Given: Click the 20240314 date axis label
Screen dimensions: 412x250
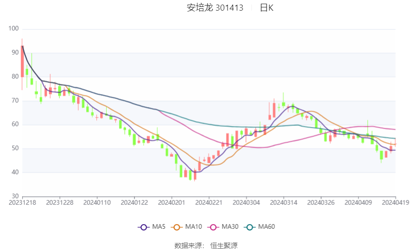Looking at the screenshot, I should (284, 203).
